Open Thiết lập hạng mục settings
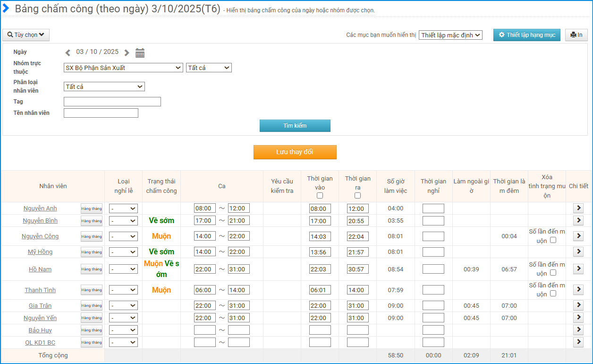Image resolution: width=593 pixels, height=364 pixels. pos(526,35)
